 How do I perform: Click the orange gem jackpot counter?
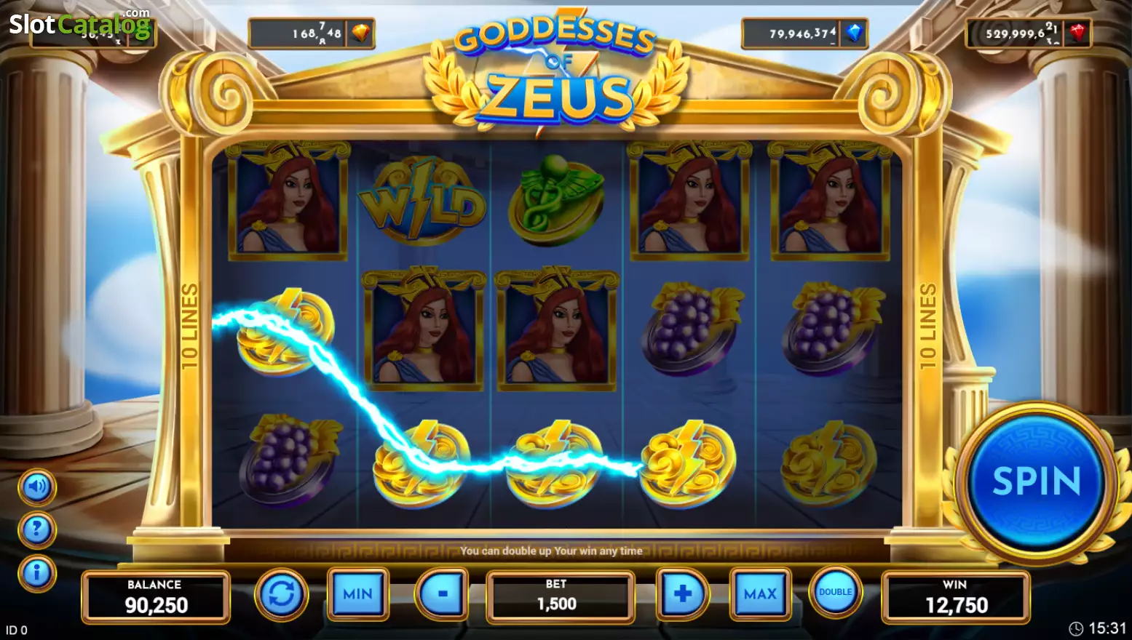tap(312, 33)
